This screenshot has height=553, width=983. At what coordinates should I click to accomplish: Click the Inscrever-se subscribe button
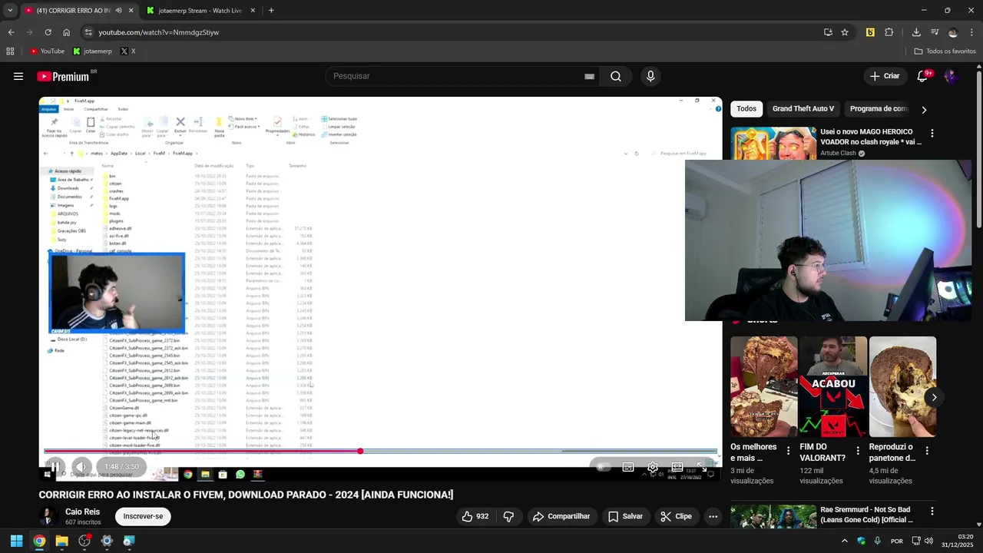coord(143,516)
